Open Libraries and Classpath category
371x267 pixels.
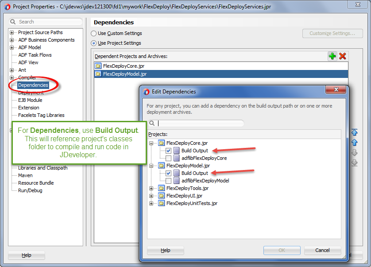point(43,168)
